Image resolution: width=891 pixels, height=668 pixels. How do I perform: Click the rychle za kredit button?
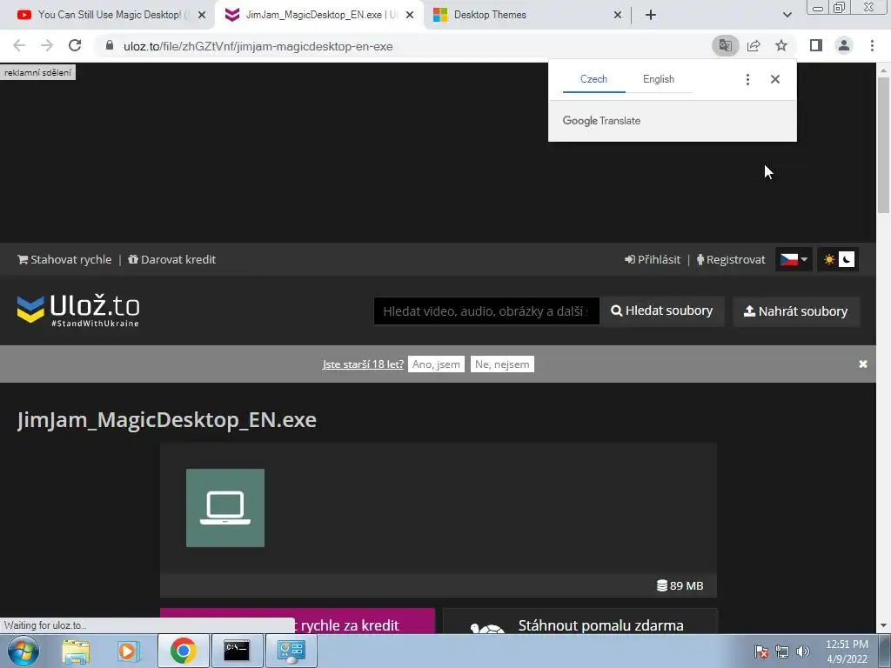(x=298, y=621)
